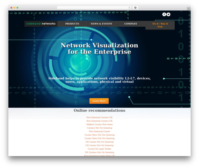
Task: Click the orange Learn More button
Action: [99, 101]
